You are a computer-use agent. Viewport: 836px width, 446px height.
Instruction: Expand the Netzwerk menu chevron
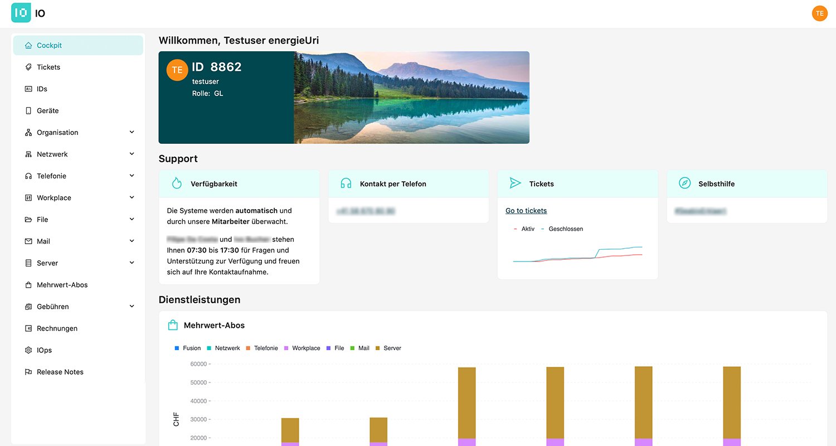click(x=132, y=154)
